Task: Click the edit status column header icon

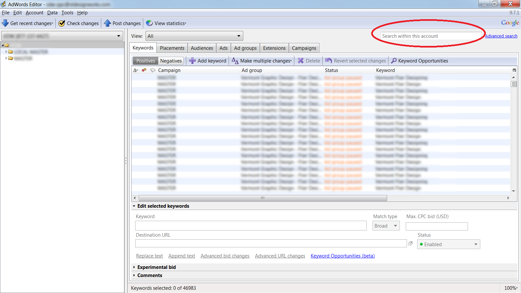Action: click(136, 70)
